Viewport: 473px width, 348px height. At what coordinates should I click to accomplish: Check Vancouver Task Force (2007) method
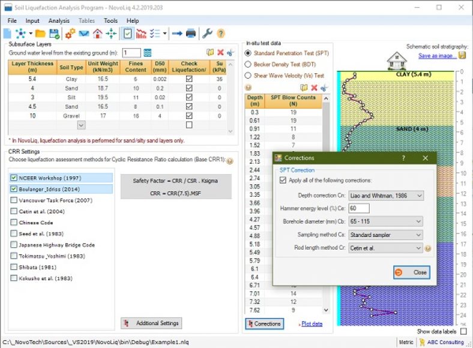[x=14, y=200]
